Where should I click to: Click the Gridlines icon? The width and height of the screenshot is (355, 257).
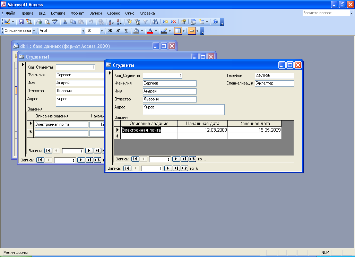point(178,31)
